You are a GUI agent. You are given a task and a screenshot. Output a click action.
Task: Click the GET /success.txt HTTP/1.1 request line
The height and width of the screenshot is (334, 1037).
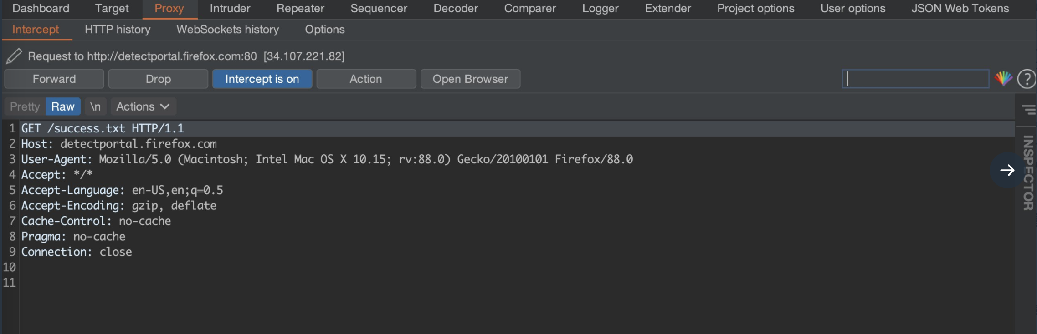[103, 128]
